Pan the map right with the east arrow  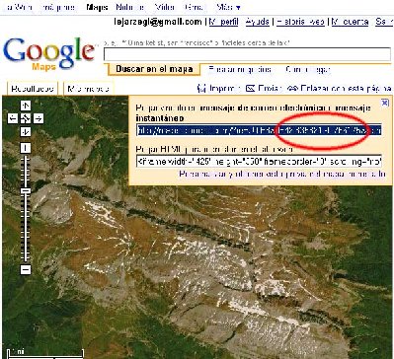39,118
